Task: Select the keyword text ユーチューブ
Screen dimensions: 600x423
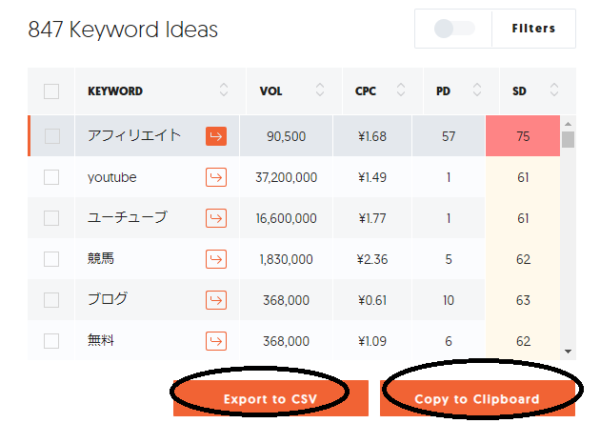Action: coord(128,217)
